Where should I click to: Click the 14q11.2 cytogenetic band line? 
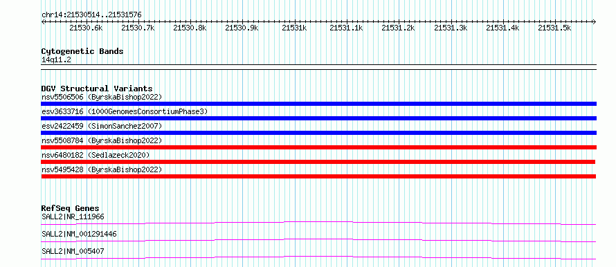click(318, 66)
